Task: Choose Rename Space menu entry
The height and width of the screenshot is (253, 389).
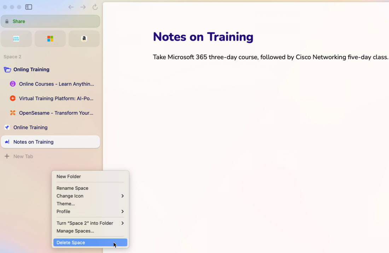Action: click(72, 188)
